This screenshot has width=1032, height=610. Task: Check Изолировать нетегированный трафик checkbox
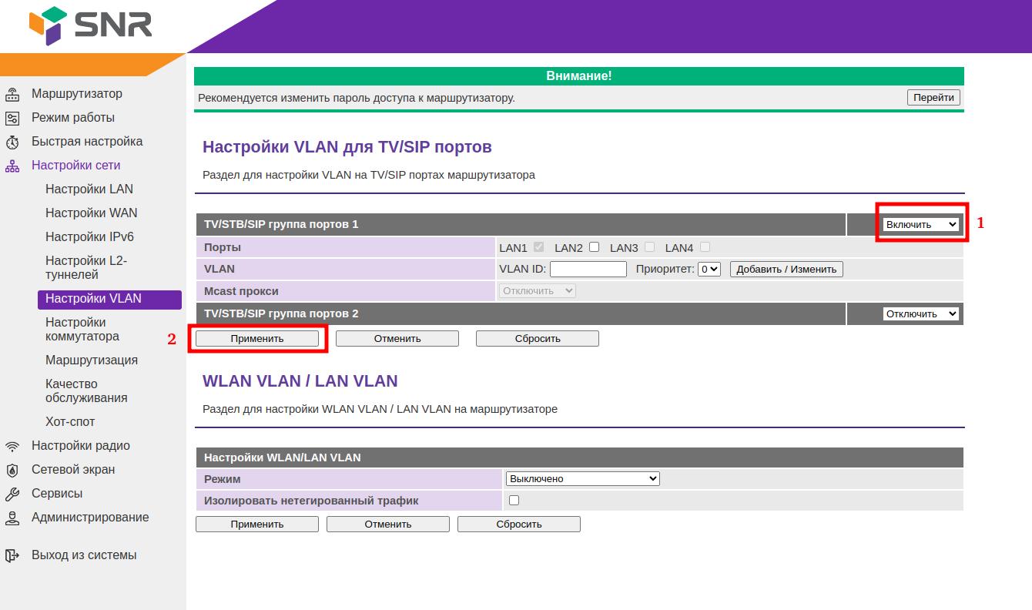[514, 500]
